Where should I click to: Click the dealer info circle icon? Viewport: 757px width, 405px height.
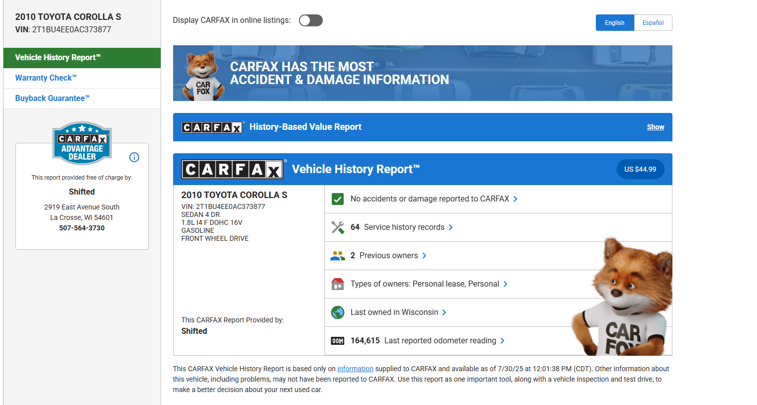pyautogui.click(x=134, y=157)
